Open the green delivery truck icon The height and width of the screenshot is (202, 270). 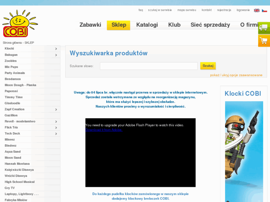pos(264,28)
